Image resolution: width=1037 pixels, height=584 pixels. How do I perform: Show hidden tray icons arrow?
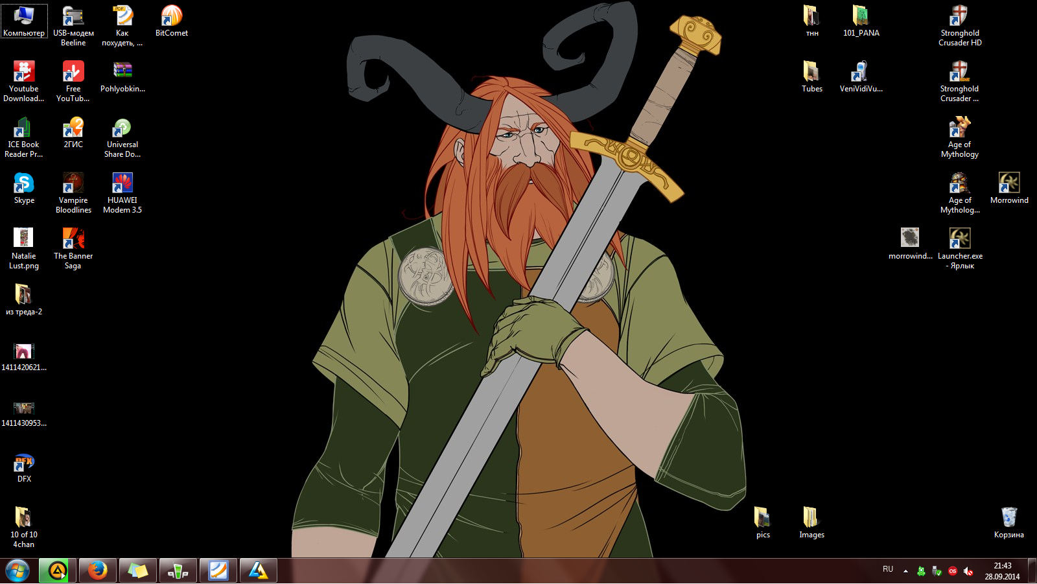pyautogui.click(x=905, y=571)
